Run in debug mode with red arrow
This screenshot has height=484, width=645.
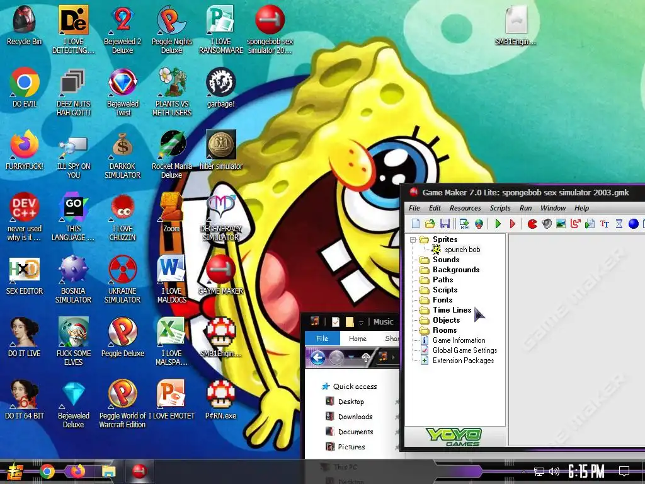coord(513,224)
